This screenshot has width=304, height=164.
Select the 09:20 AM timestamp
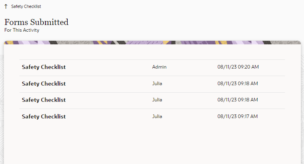click(238, 67)
